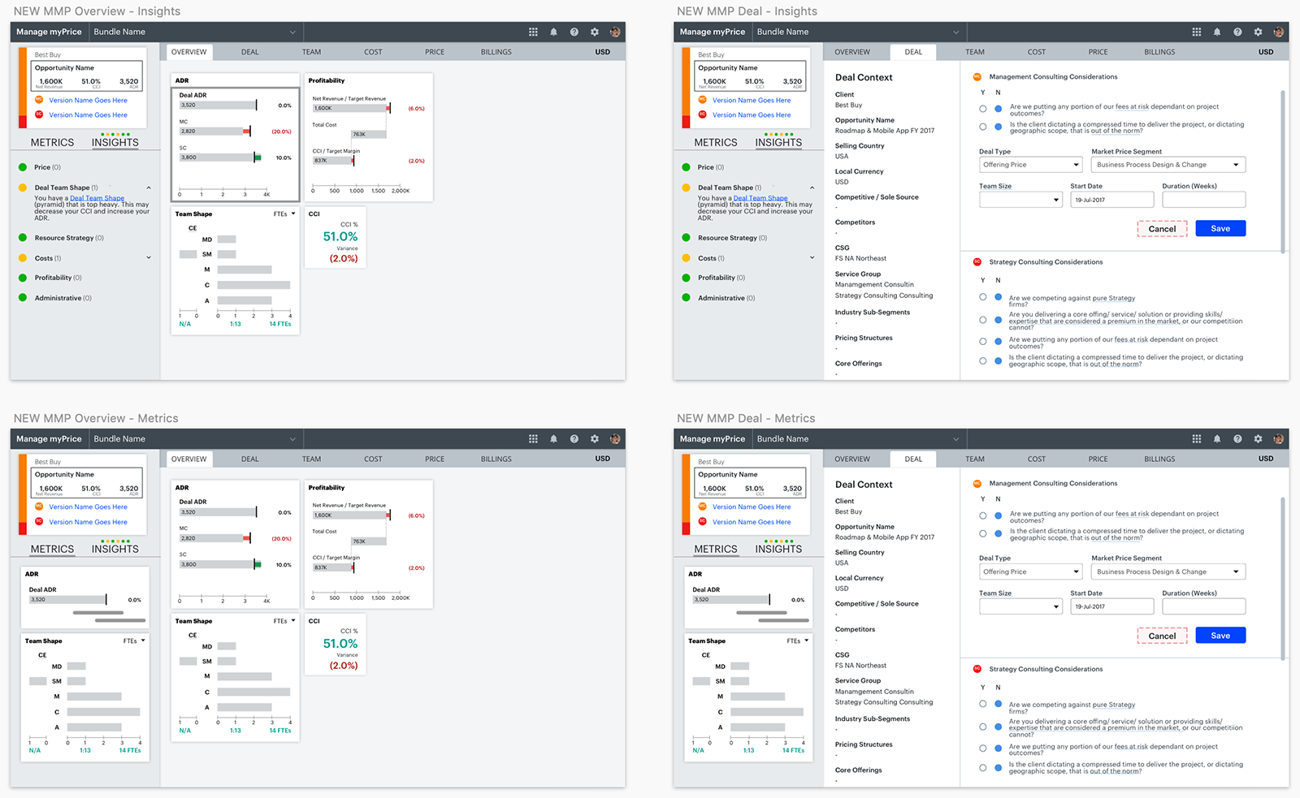
Task: Open apps grid icon in Deal - Insights mockup
Action: point(1197,32)
